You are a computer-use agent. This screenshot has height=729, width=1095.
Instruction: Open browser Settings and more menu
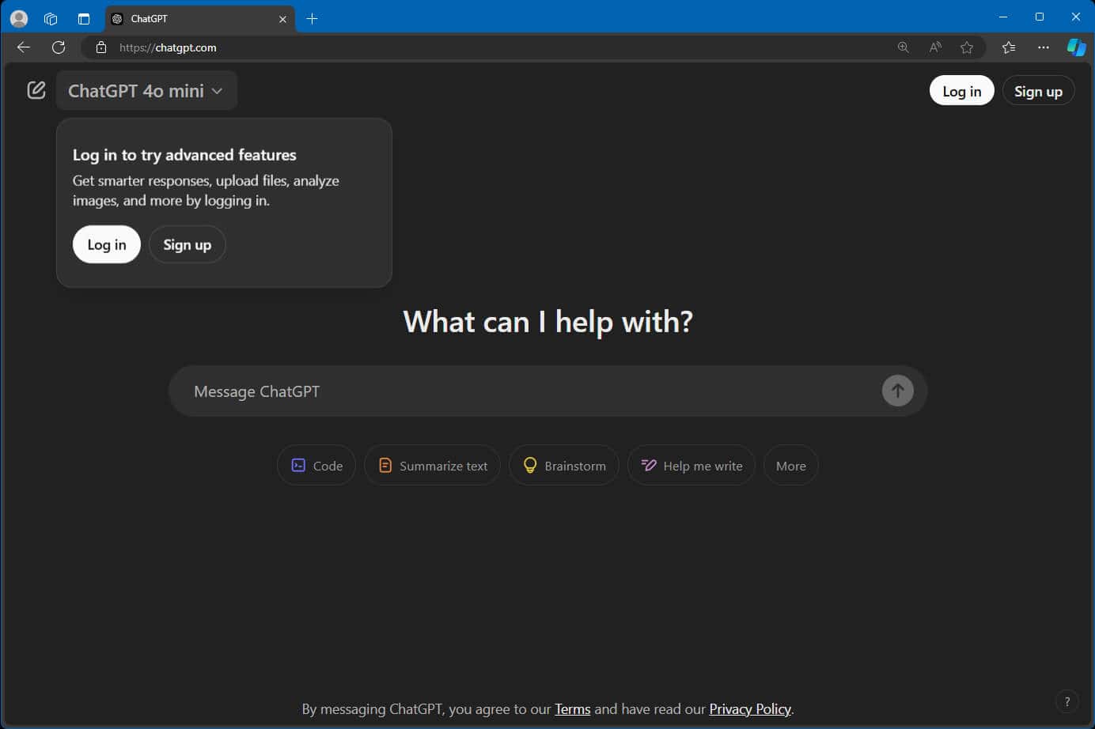(1044, 47)
